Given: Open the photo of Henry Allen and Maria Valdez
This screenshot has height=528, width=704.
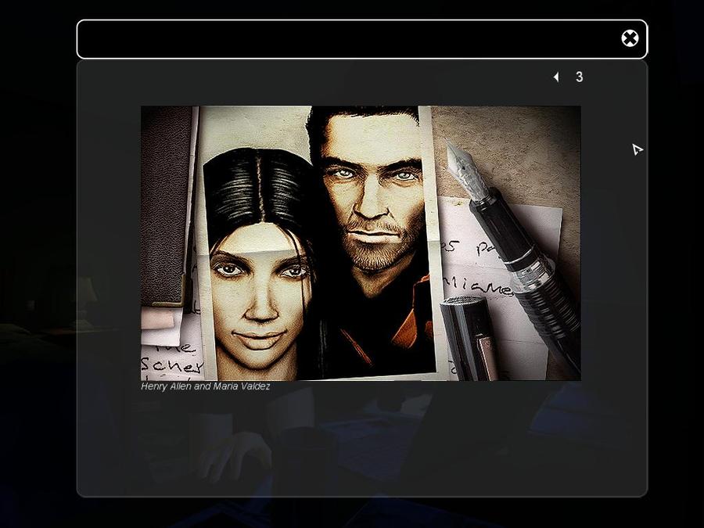Looking at the screenshot, I should [x=361, y=243].
